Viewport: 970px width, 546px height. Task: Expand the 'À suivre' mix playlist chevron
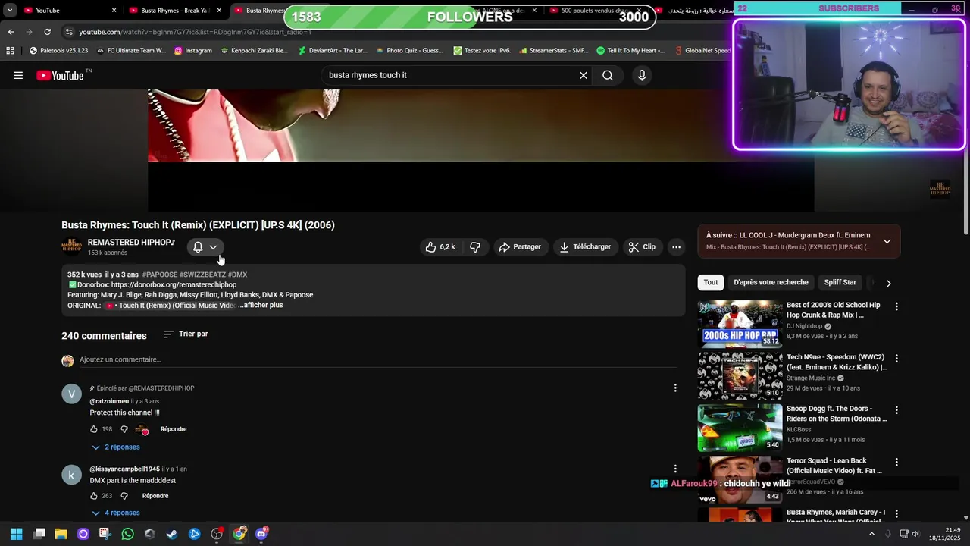pos(887,242)
